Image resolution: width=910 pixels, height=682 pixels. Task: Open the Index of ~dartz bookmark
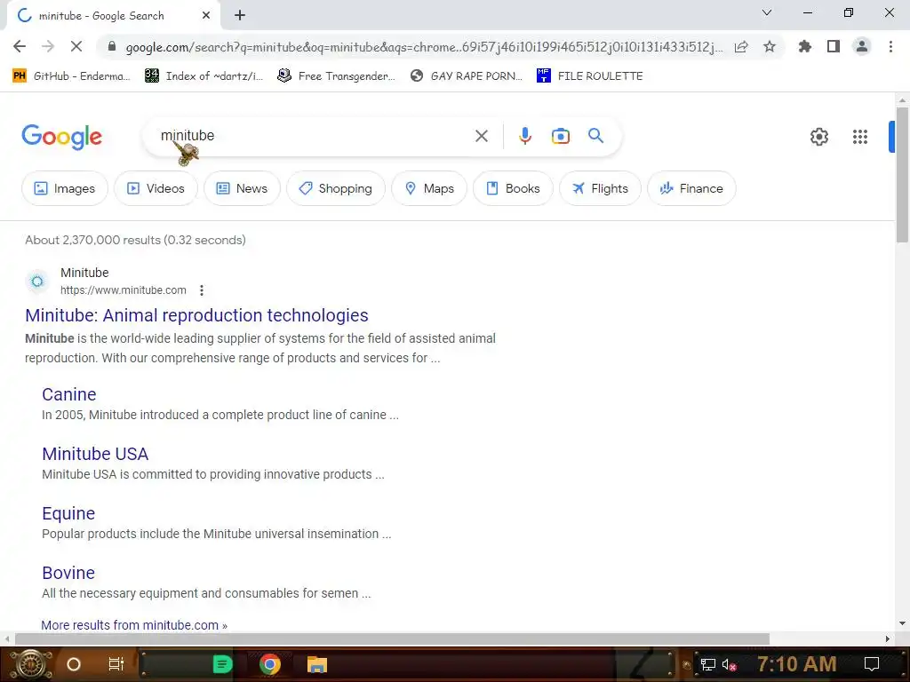[204, 76]
